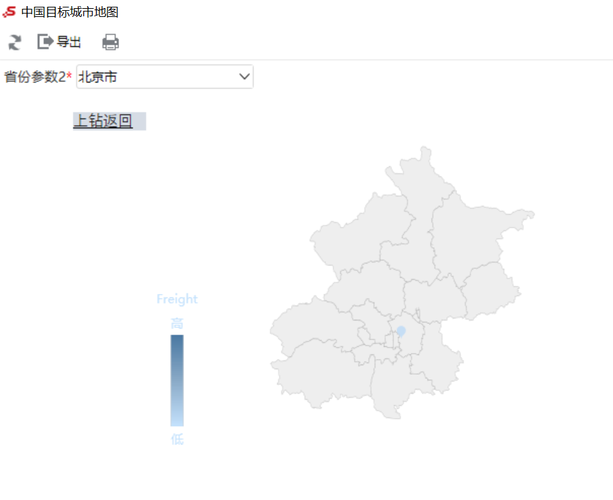Image resolution: width=613 pixels, height=500 pixels.
Task: Click the 省份参数2 parameter label
Action: 38,77
